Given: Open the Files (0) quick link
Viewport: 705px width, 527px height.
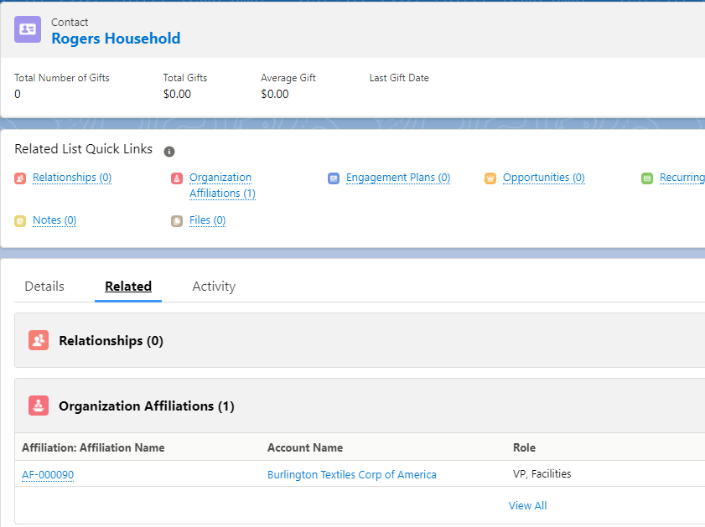Looking at the screenshot, I should [207, 220].
